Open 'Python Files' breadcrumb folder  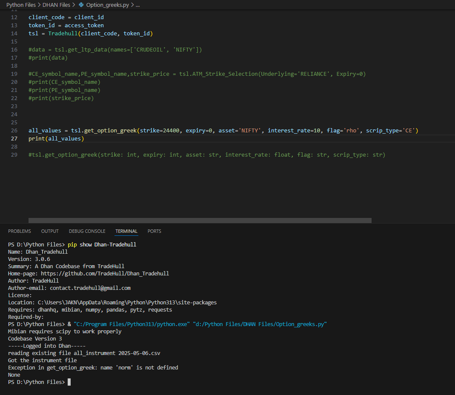point(21,5)
